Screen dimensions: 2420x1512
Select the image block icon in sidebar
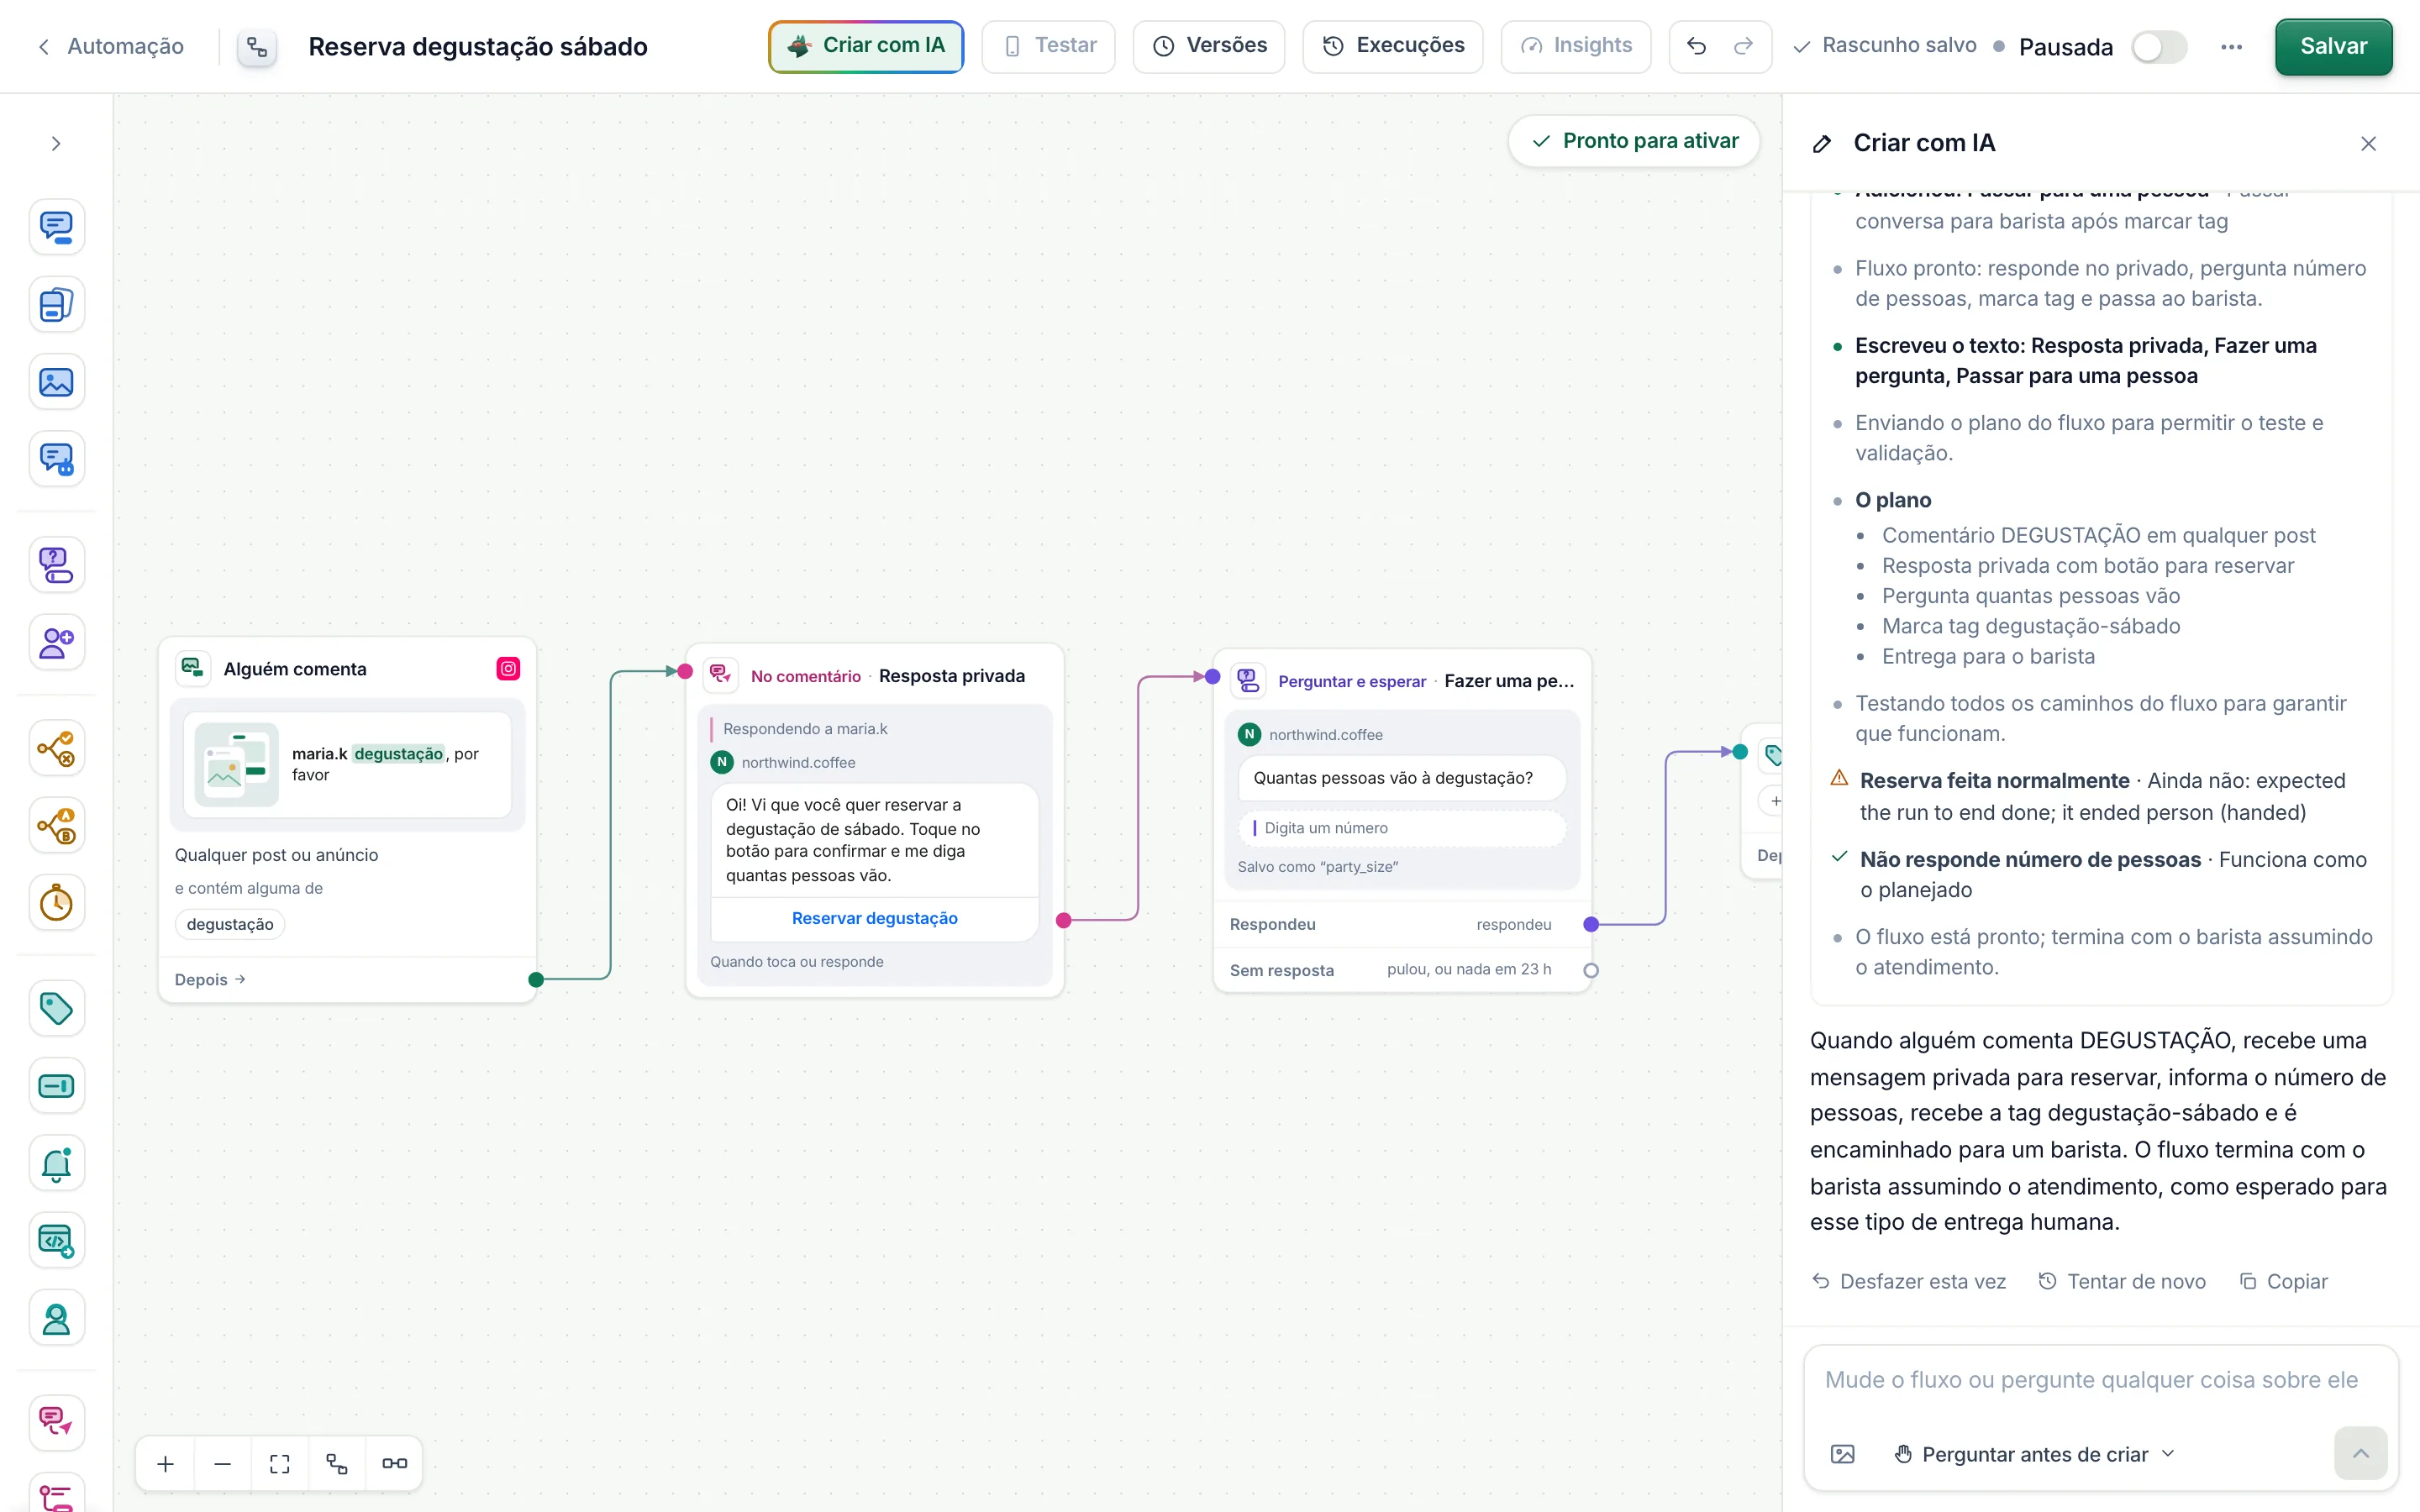pyautogui.click(x=57, y=382)
